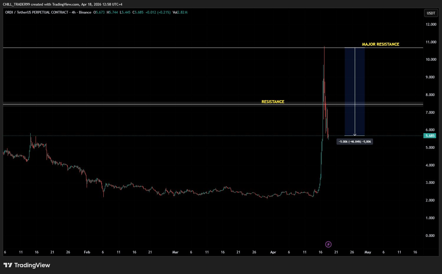Click the Apr date on time axis
442x274 pixels.
pyautogui.click(x=273, y=252)
